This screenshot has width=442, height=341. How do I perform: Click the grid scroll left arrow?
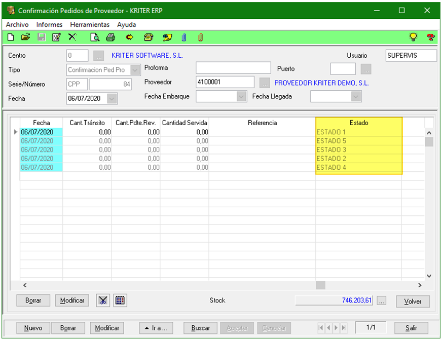25,285
